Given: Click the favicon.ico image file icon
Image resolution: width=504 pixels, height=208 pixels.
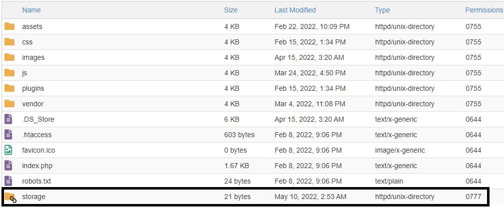Looking at the screenshot, I should [x=8, y=150].
